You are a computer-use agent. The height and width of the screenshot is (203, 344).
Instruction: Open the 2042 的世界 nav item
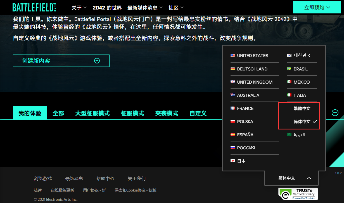pyautogui.click(x=107, y=8)
